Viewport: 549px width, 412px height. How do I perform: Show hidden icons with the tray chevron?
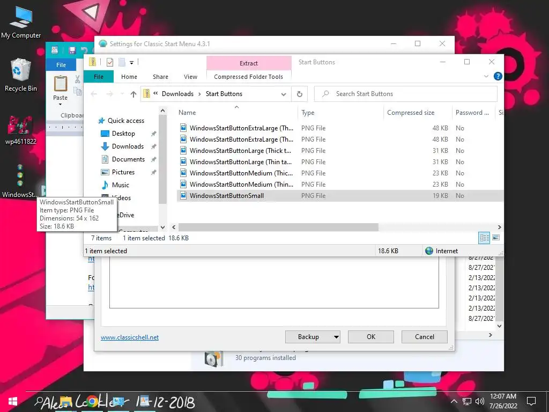454,401
